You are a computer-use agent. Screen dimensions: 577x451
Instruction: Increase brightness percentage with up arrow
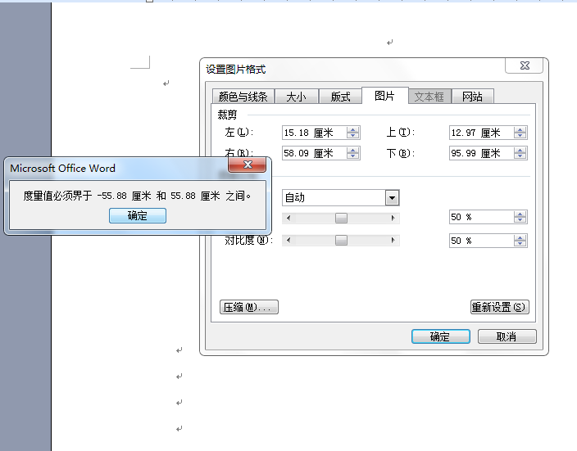point(520,214)
